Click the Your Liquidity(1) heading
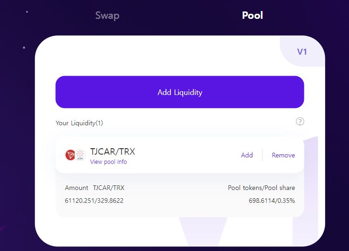 (x=79, y=123)
